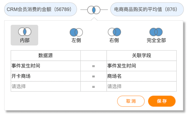Click the 取消 cancel button

pyautogui.click(x=131, y=101)
